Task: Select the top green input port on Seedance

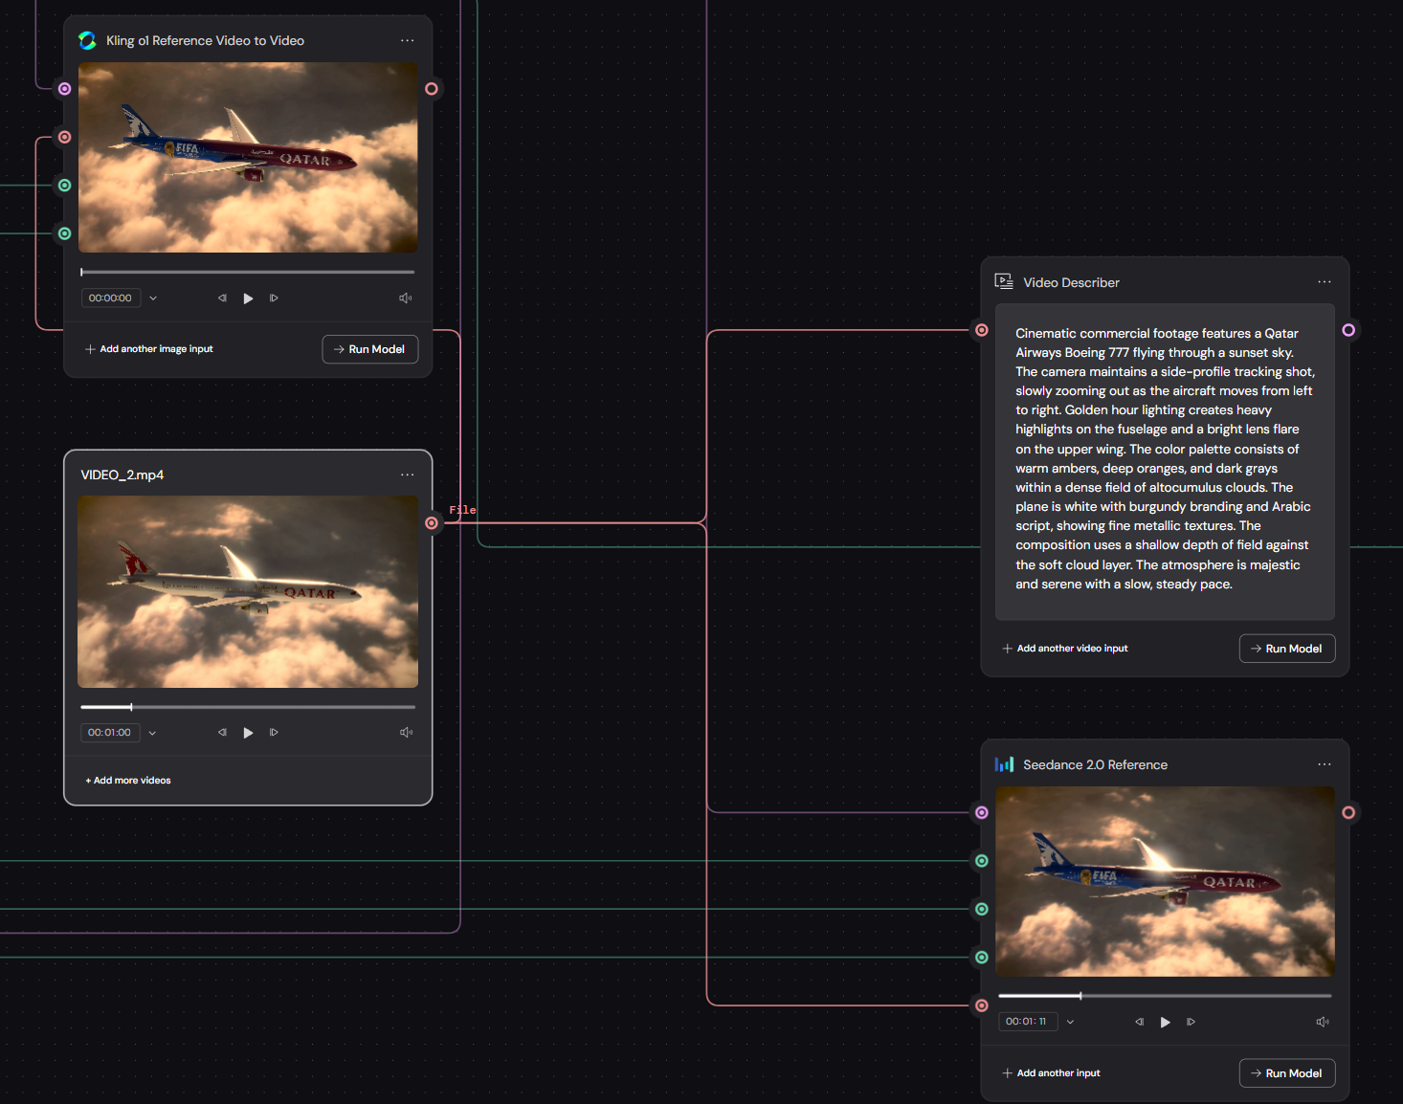Action: tap(982, 861)
